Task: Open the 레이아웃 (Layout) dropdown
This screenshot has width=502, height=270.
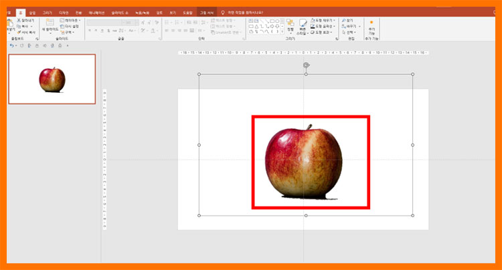Action: tap(70, 21)
